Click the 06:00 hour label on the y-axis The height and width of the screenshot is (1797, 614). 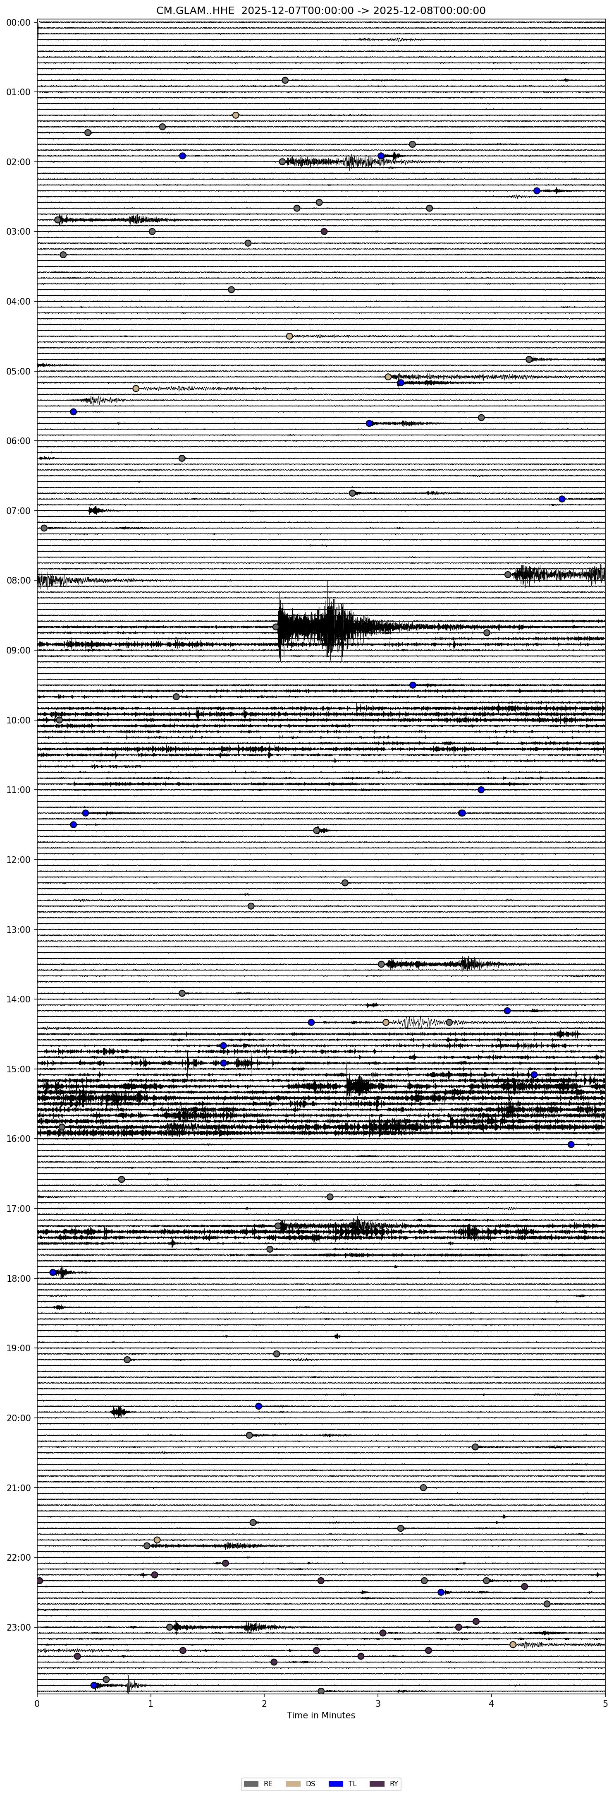[x=19, y=441]
